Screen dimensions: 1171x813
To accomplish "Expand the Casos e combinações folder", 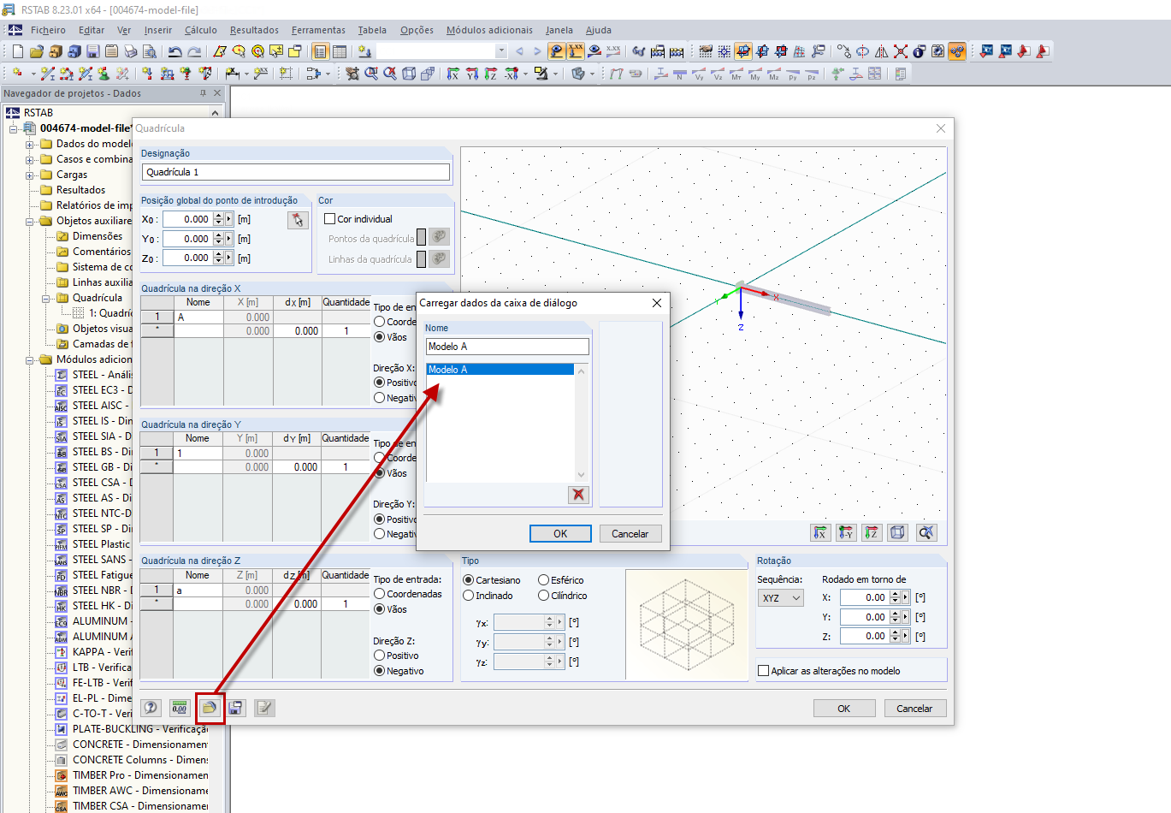I will pos(30,159).
